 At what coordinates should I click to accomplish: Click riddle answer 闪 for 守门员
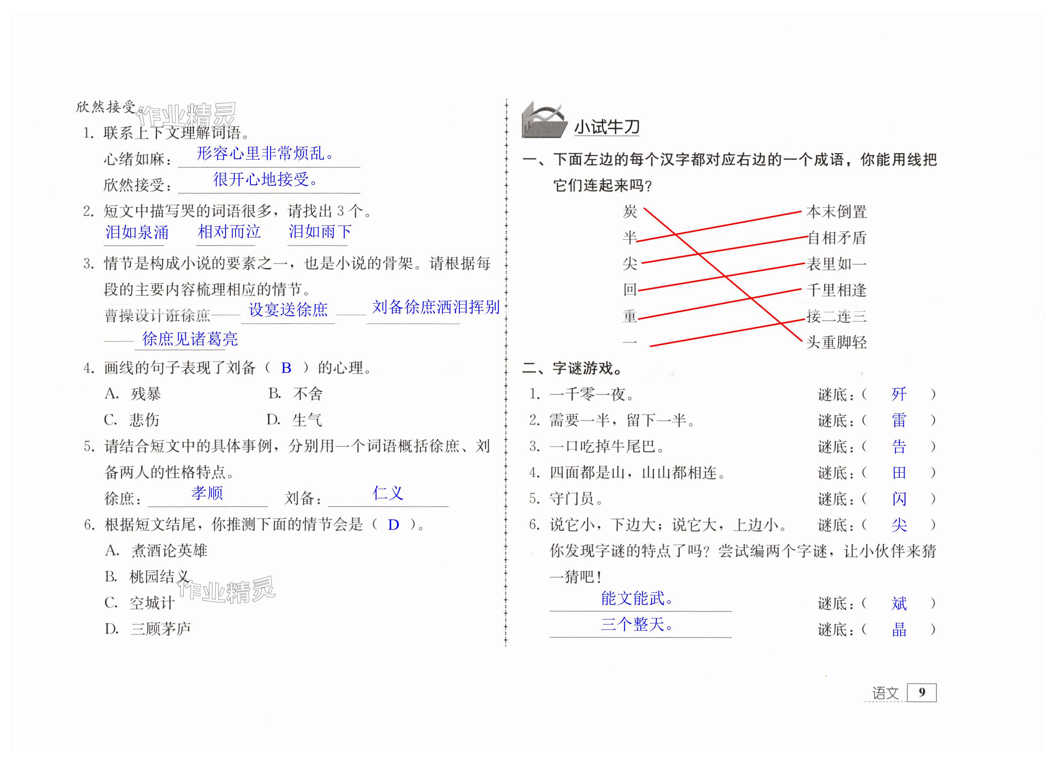(899, 499)
